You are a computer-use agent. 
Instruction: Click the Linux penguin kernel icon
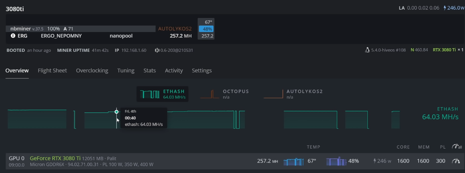tap(367, 50)
